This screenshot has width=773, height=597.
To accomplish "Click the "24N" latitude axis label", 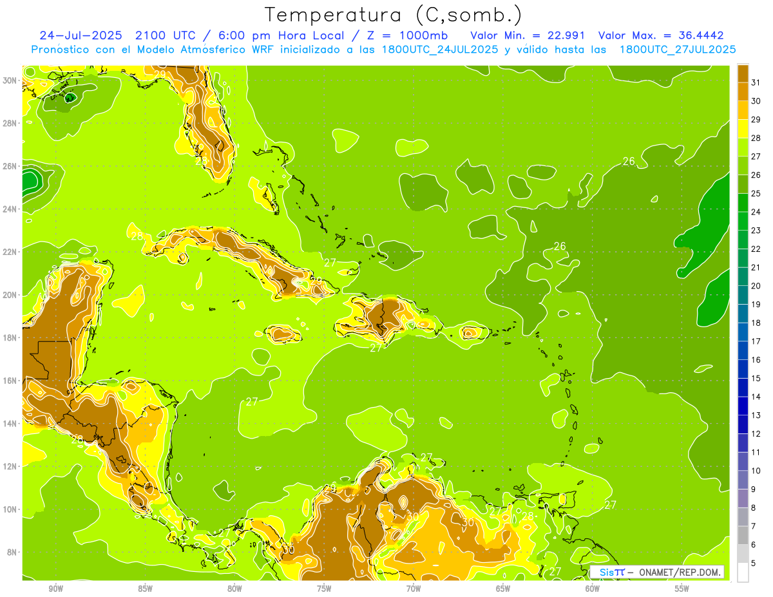I will click(10, 209).
